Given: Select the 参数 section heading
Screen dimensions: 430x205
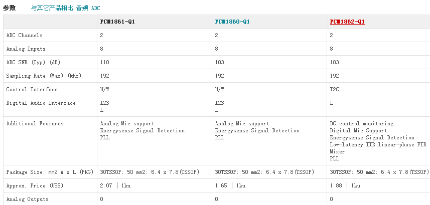Looking at the screenshot, I should point(9,8).
